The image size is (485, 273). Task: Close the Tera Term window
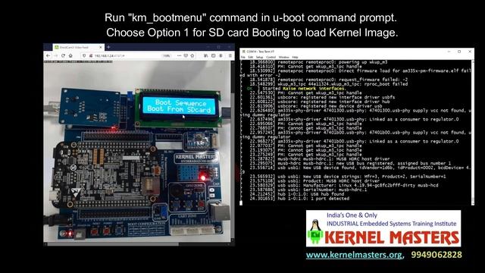(x=470, y=52)
